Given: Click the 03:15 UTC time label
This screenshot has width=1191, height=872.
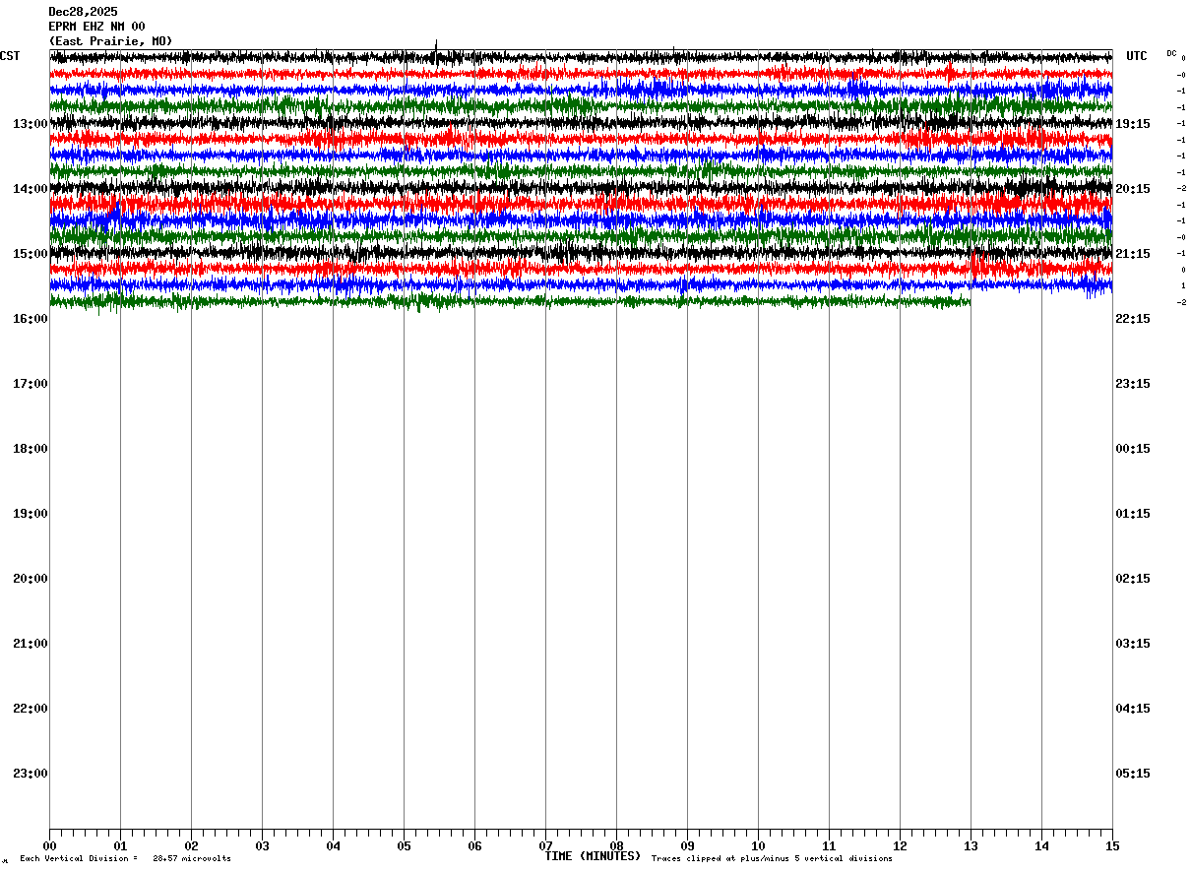Looking at the screenshot, I should pyautogui.click(x=1133, y=644).
